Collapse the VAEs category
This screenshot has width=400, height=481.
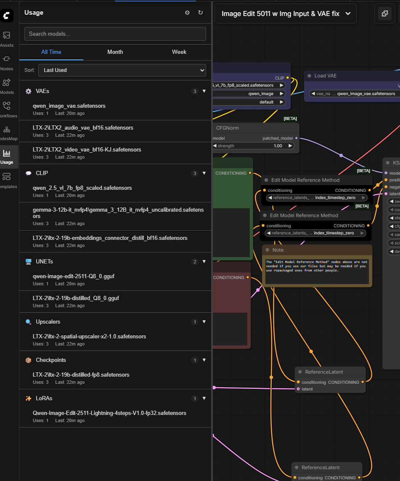(204, 91)
